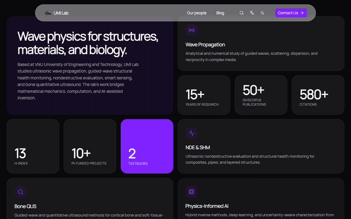Click the UMI Lab brand name
The height and width of the screenshot is (219, 351).
tap(61, 13)
